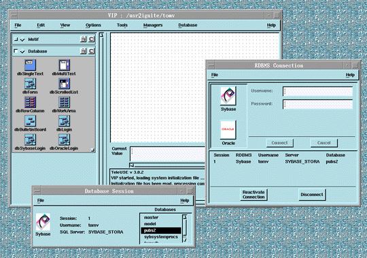Screen dimensions: 367x258
Task: Select pubs2 in the Databases list
Action: click(x=161, y=231)
